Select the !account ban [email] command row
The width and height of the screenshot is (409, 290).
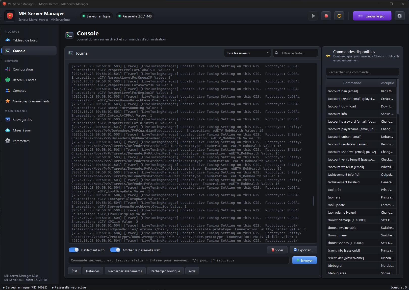pyautogui.click(x=361, y=91)
